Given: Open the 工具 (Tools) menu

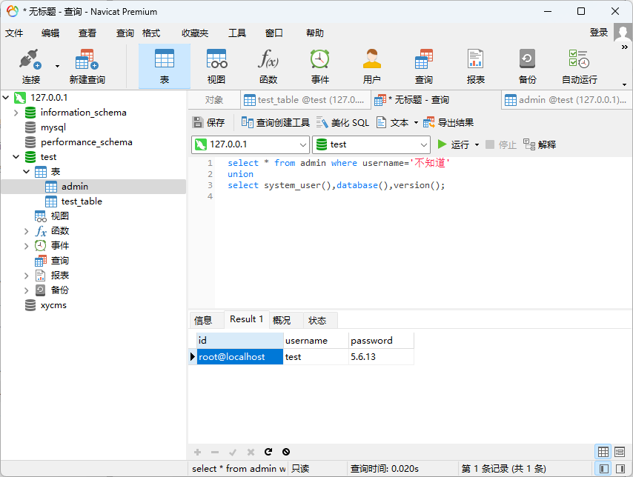Looking at the screenshot, I should 237,33.
